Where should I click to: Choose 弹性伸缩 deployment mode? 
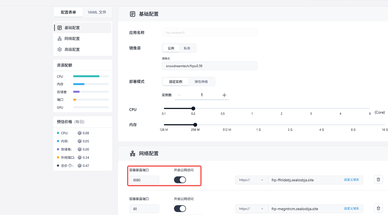201,82
